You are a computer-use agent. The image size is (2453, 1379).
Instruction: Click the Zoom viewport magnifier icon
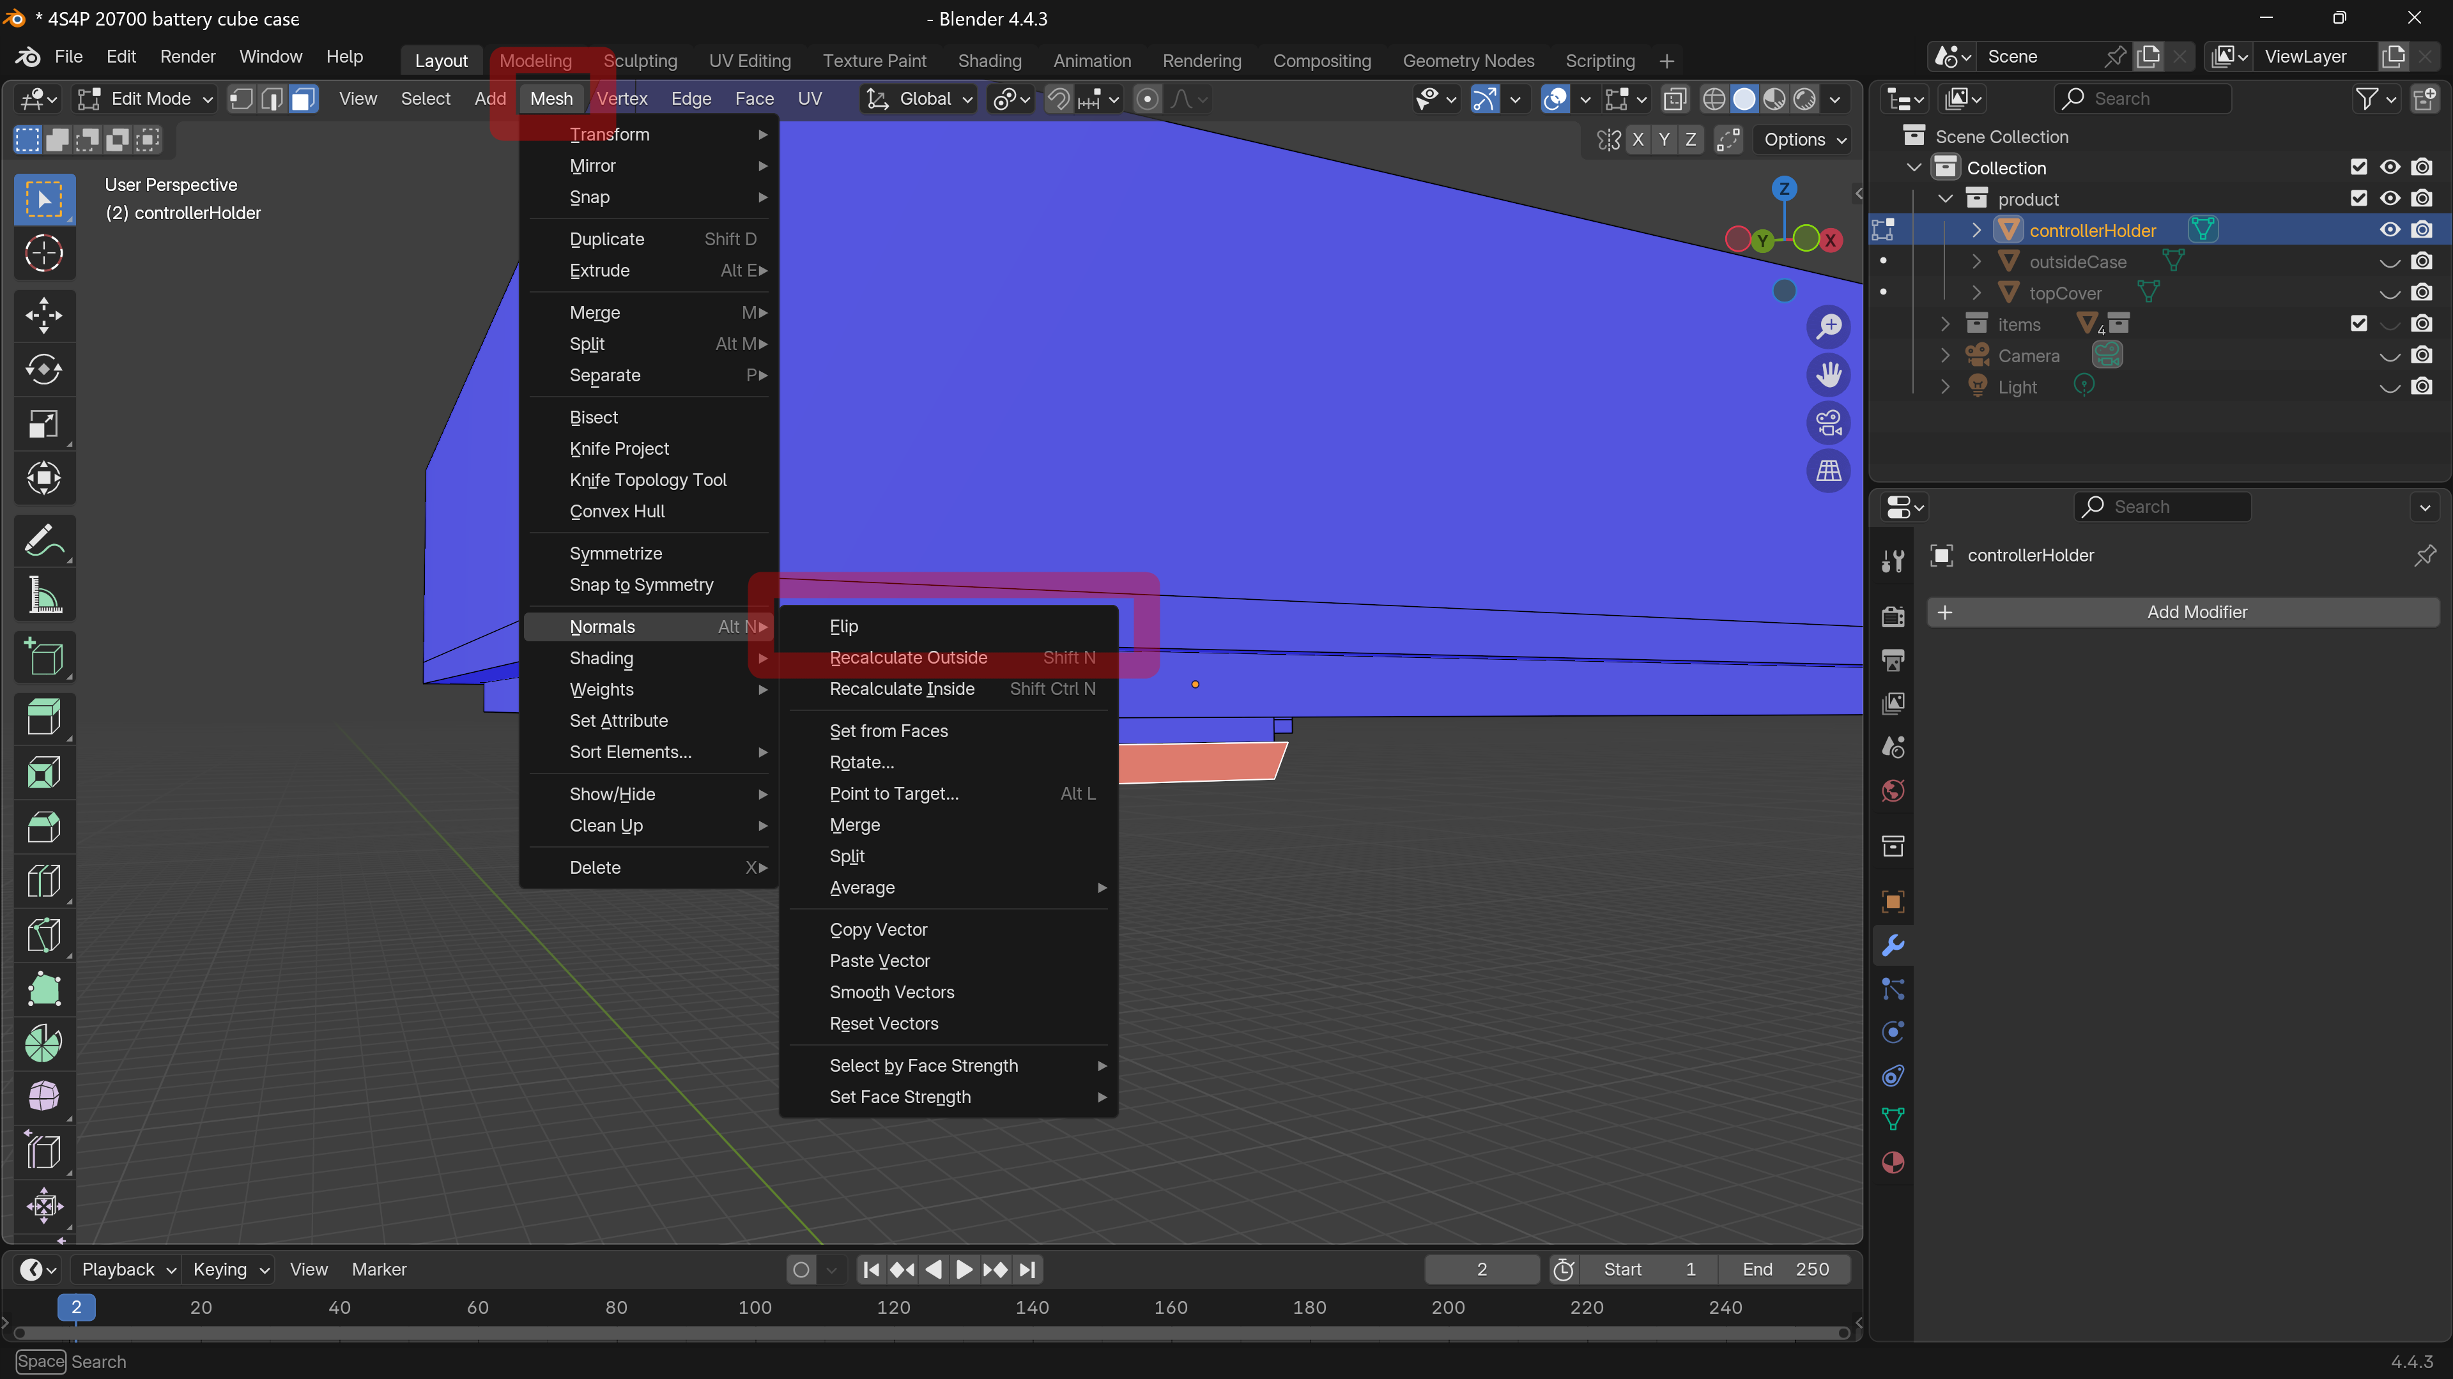pos(1828,326)
